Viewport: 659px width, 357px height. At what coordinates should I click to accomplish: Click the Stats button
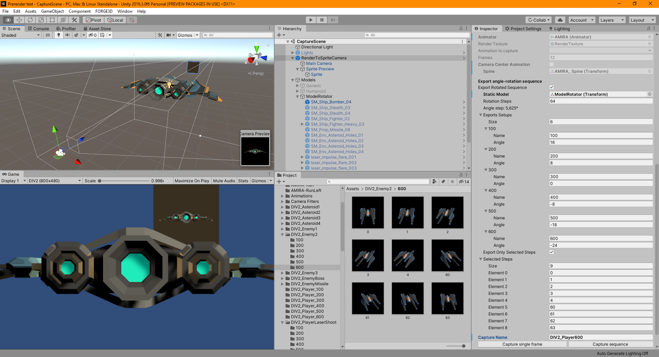(243, 181)
